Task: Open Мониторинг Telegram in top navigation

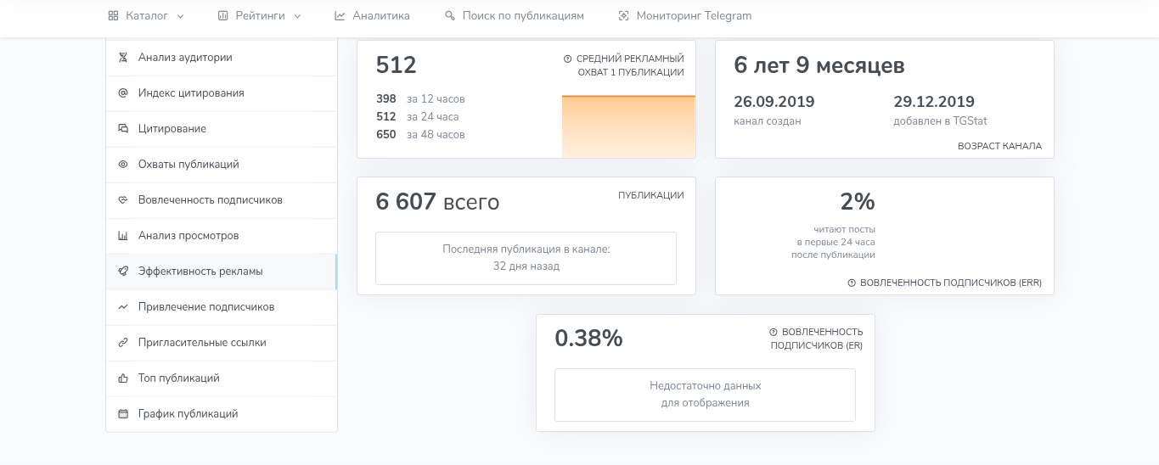Action: [x=685, y=16]
